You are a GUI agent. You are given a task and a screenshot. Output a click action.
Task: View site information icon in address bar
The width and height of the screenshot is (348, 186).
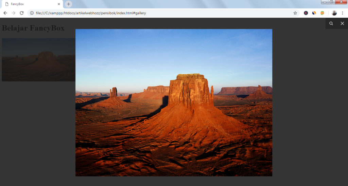32,13
